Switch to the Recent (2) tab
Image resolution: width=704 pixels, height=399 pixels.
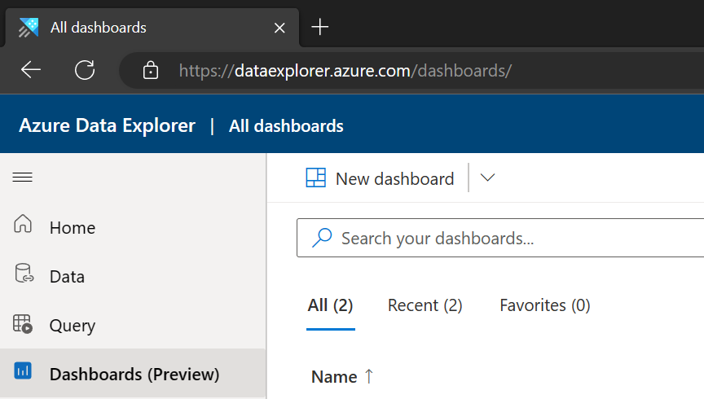(425, 305)
